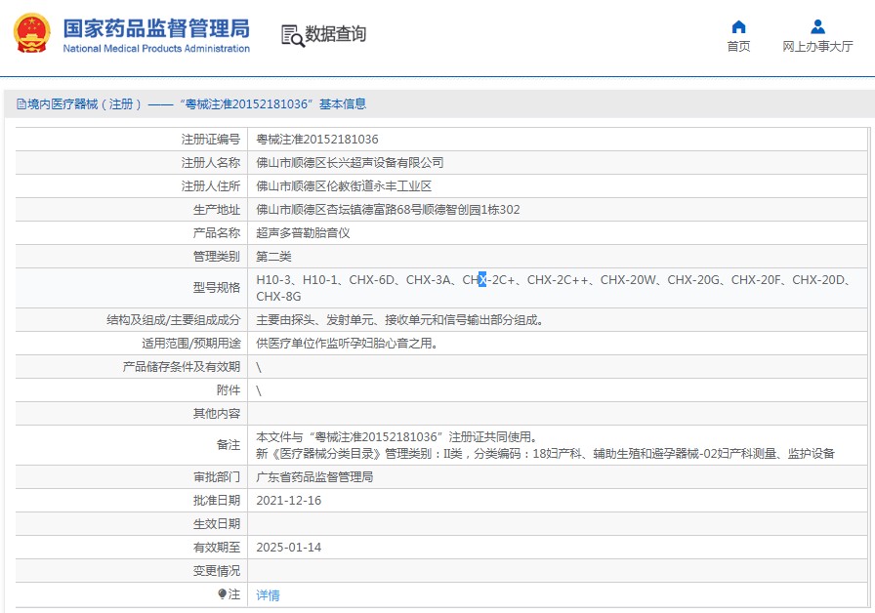Click remark line starting 新《医疗器械分类目录》
Screen dimensions: 875x613
tap(545, 454)
